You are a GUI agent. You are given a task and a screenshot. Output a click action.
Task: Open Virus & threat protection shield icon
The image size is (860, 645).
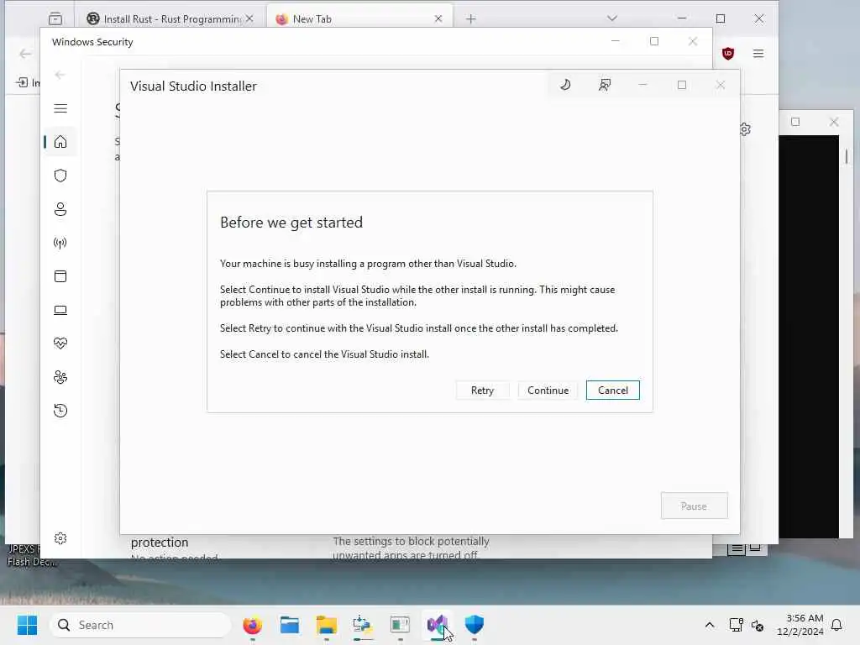coord(60,176)
